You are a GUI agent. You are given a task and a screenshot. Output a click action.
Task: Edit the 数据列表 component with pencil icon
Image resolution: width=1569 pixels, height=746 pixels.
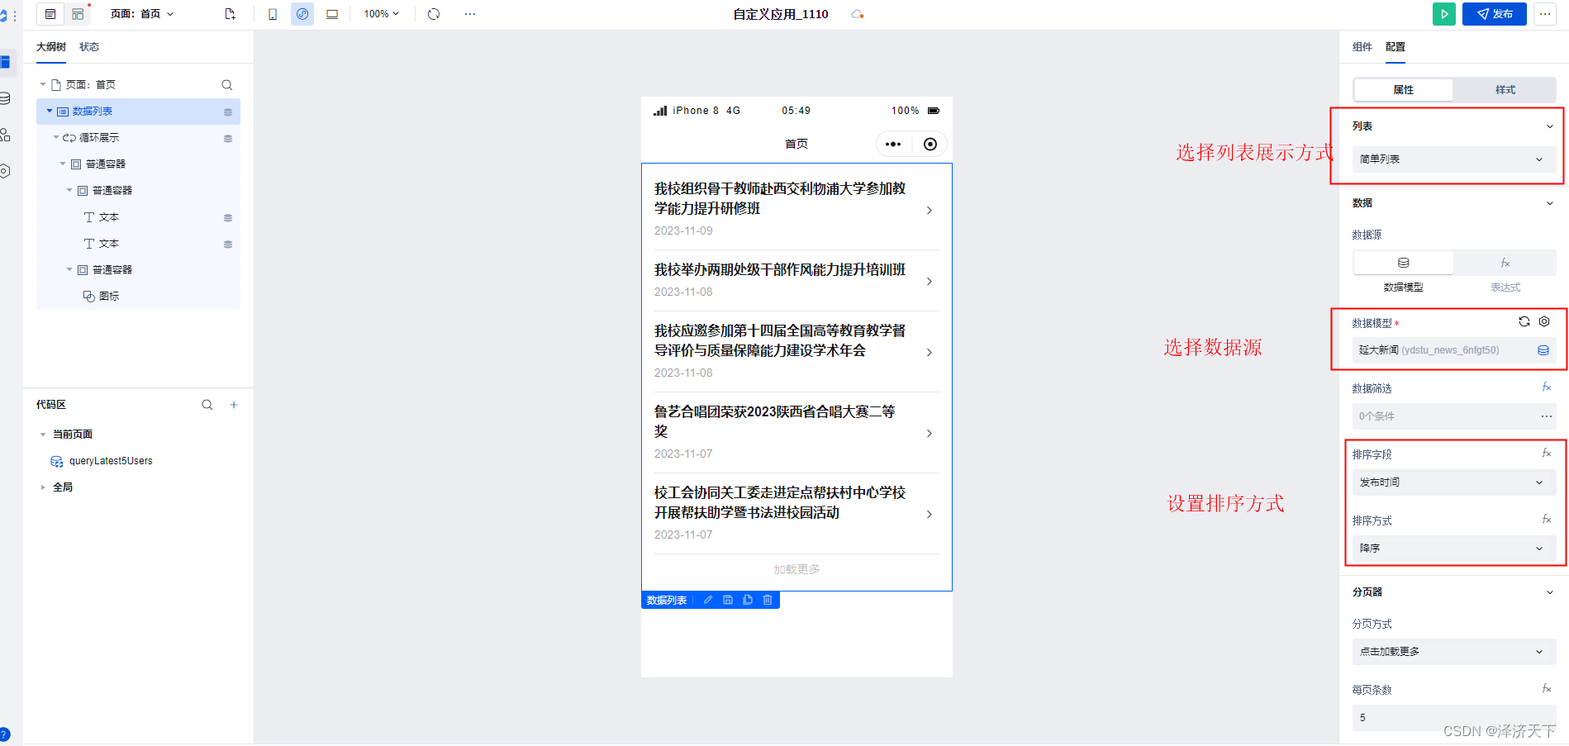pos(708,600)
